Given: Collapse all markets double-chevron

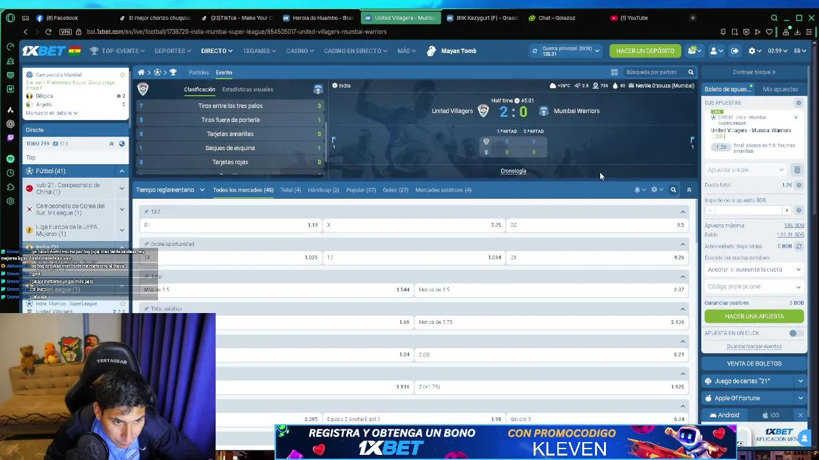Looking at the screenshot, I should point(689,190).
